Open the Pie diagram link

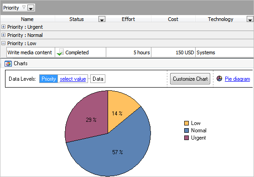tap(237, 79)
